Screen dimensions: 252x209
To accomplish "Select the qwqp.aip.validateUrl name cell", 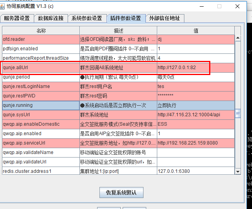I will pos(41,162).
